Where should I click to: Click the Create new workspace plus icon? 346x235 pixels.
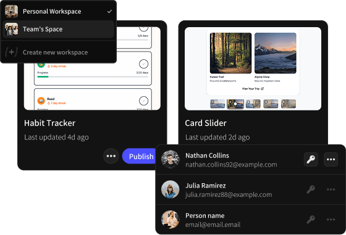11,52
